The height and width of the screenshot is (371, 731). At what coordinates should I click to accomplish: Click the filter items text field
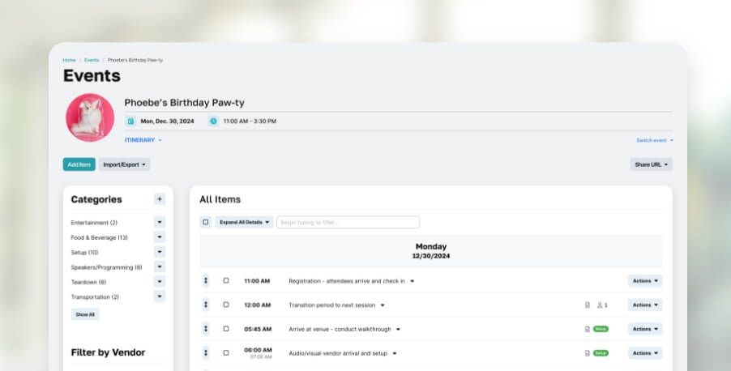pyautogui.click(x=348, y=222)
